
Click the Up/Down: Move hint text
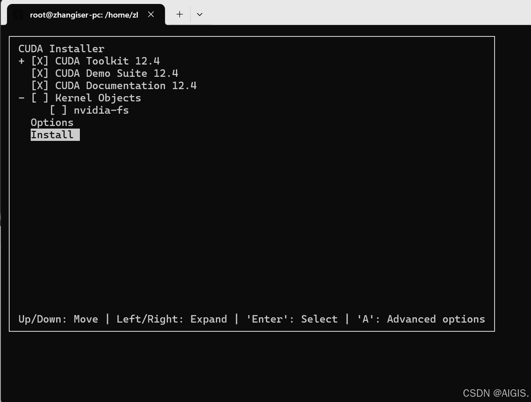point(58,319)
